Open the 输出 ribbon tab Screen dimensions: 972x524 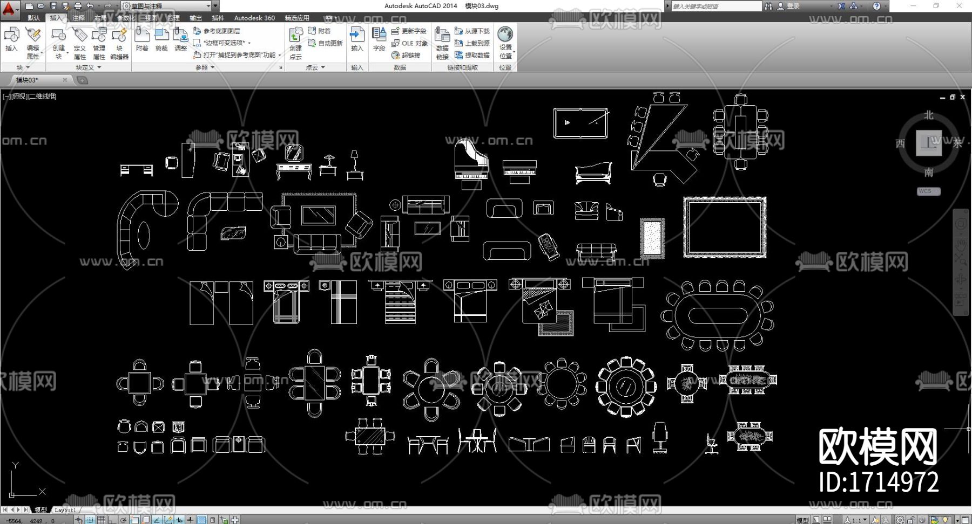195,18
